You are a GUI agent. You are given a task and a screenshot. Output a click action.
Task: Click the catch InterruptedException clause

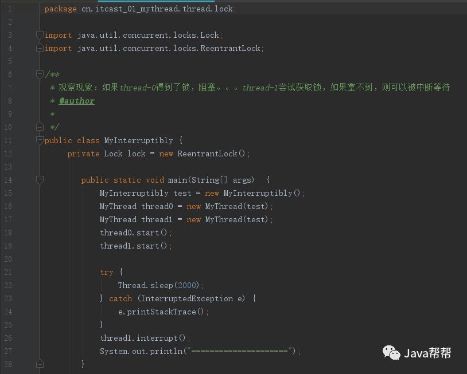point(178,298)
